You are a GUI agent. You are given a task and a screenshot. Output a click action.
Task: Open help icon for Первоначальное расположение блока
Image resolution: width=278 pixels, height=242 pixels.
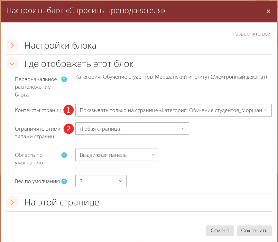(x=64, y=80)
